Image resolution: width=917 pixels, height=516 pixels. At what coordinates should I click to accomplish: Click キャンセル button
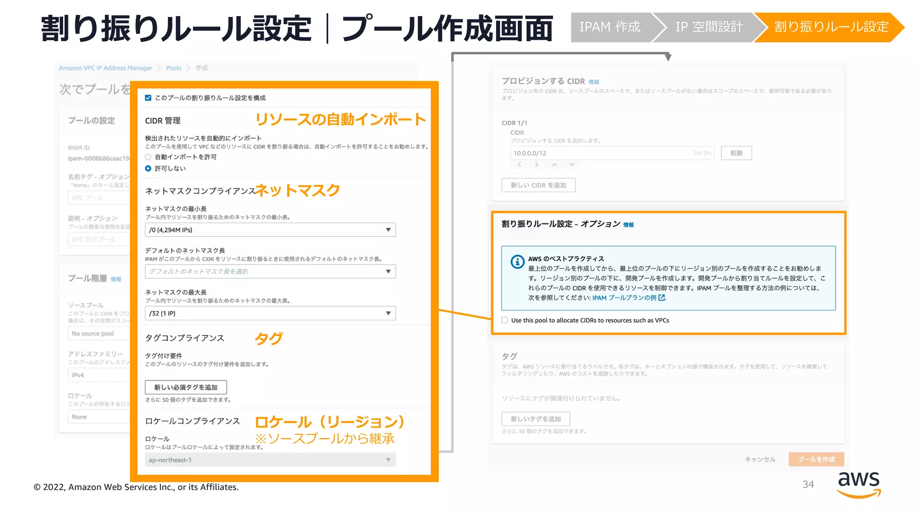coord(760,460)
